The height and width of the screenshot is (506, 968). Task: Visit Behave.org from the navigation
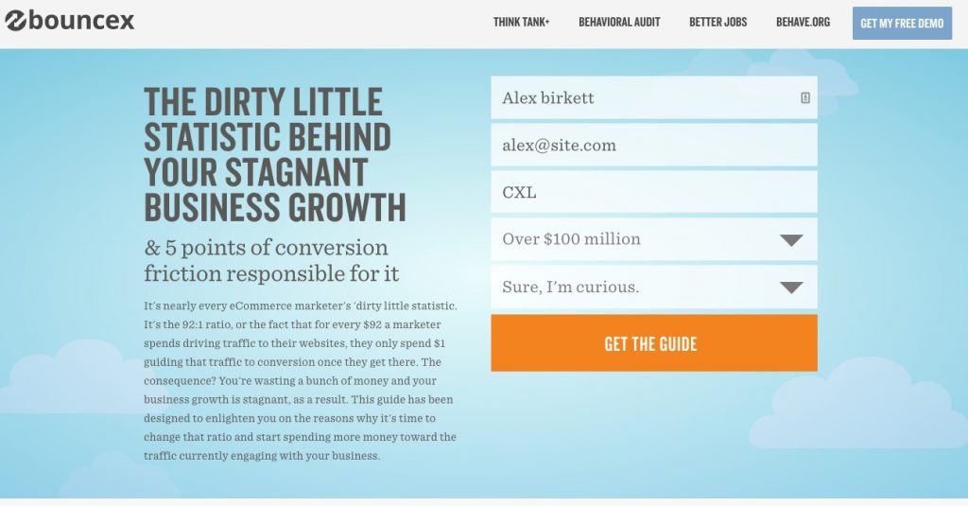point(803,23)
